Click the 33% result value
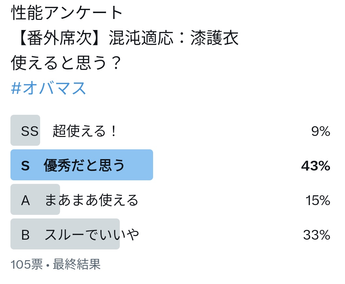 [x=317, y=235]
